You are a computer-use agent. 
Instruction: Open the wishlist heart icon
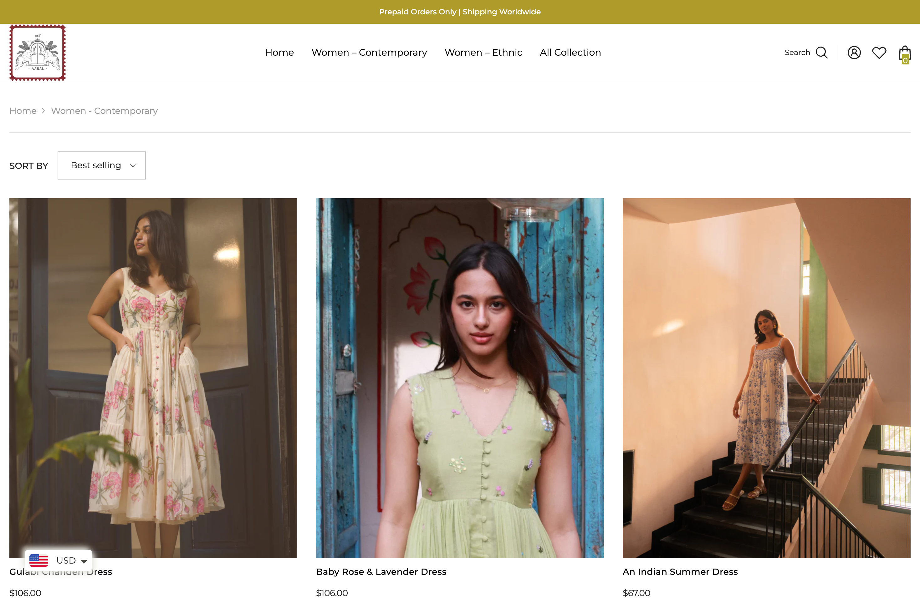[879, 53]
